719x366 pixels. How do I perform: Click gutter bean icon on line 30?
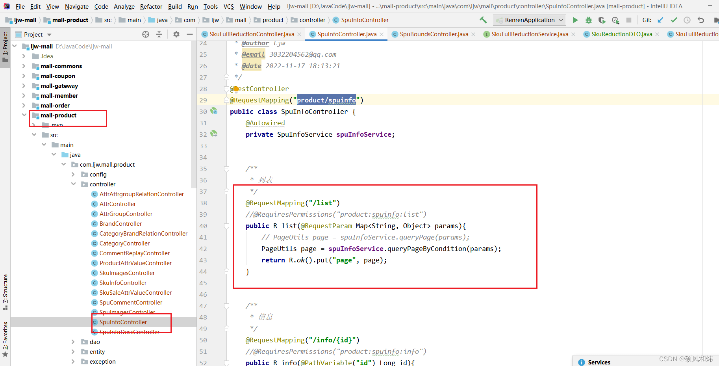pos(214,111)
